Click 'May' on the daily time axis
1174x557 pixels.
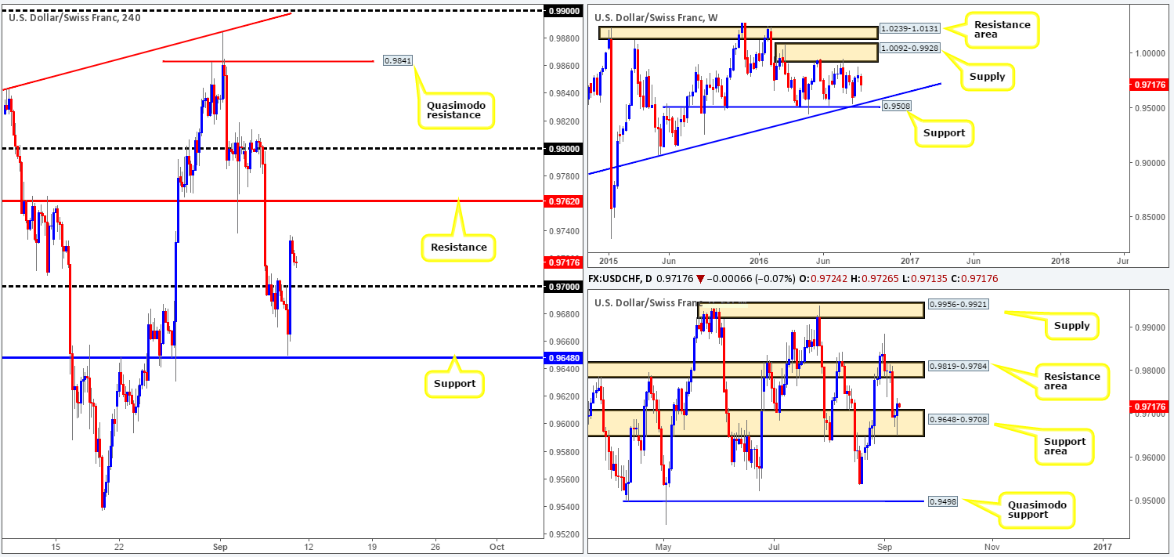click(x=664, y=546)
